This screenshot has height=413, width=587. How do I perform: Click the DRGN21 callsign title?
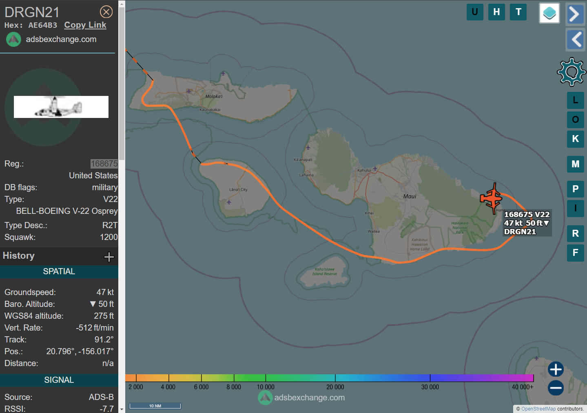pyautogui.click(x=32, y=12)
